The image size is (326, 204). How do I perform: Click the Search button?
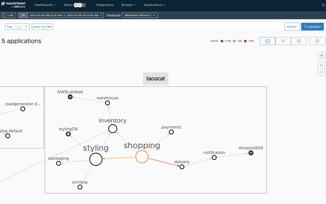coord(312,26)
